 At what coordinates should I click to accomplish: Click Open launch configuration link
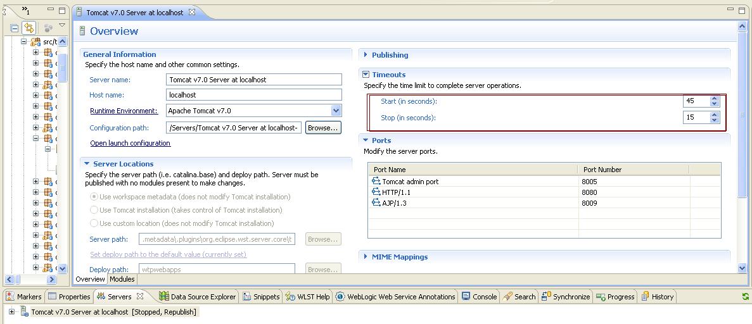tap(130, 143)
